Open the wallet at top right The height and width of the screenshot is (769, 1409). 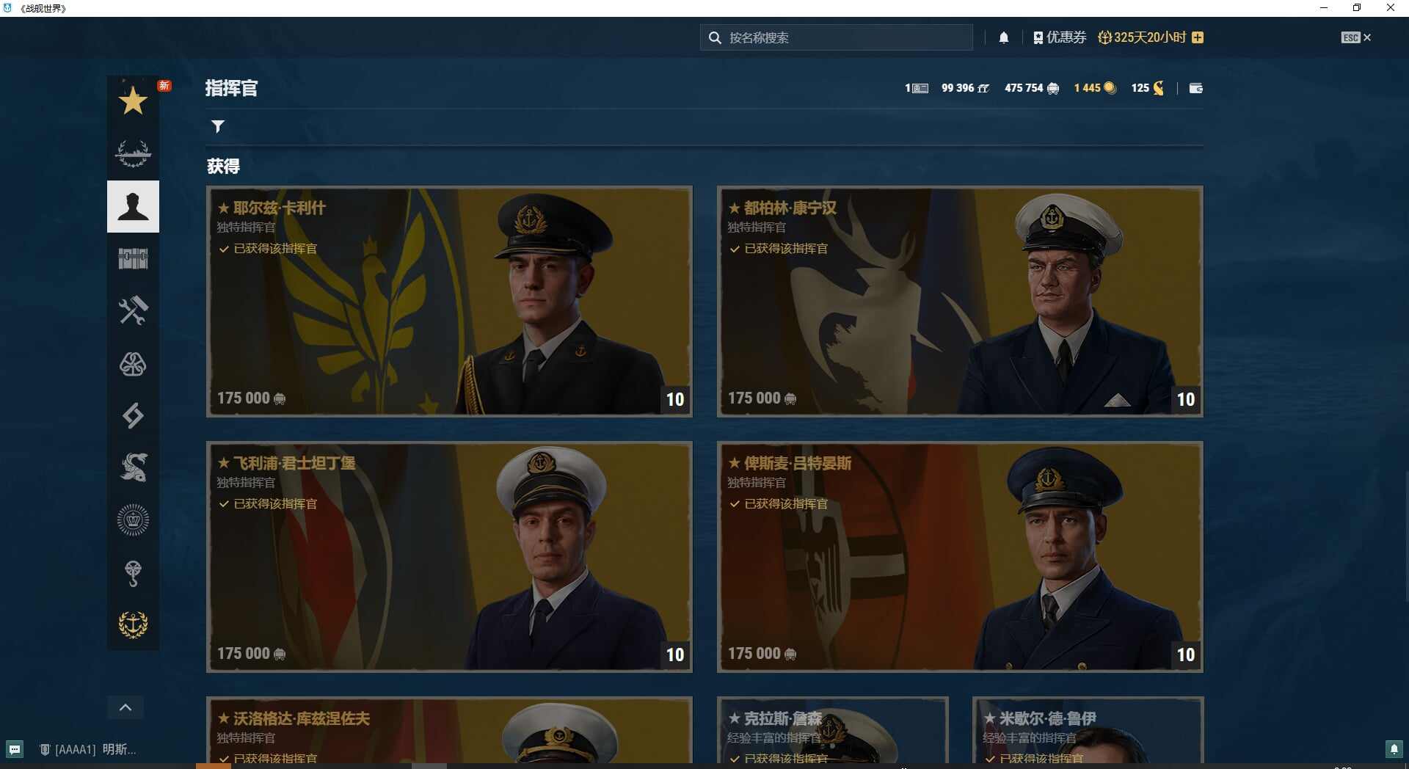click(1195, 88)
